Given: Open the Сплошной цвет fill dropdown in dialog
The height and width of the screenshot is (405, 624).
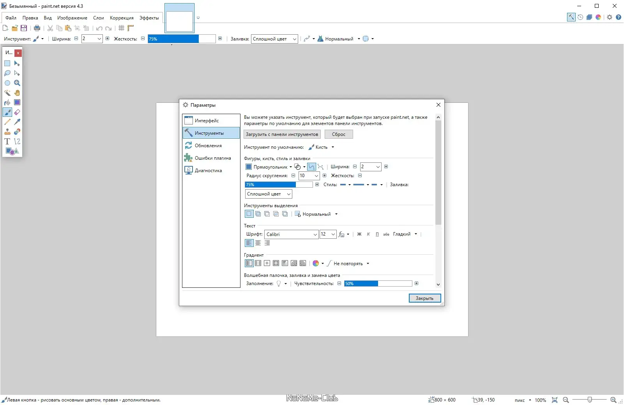Looking at the screenshot, I should [269, 194].
